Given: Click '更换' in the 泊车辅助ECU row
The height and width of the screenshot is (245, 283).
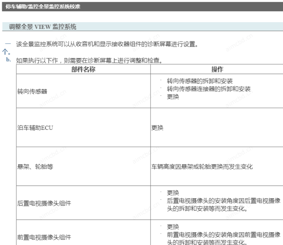Looking at the screenshot, I should [x=157, y=128].
